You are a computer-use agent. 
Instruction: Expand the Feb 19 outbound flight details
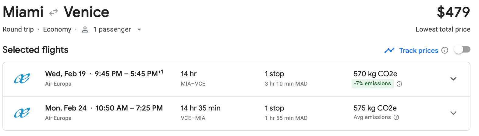click(453, 79)
